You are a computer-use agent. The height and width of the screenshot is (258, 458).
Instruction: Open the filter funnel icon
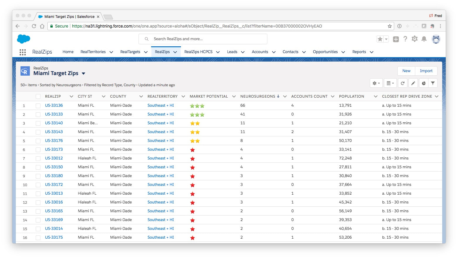point(433,83)
